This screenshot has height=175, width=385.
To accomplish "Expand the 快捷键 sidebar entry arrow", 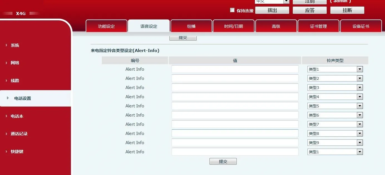I will 6,151.
